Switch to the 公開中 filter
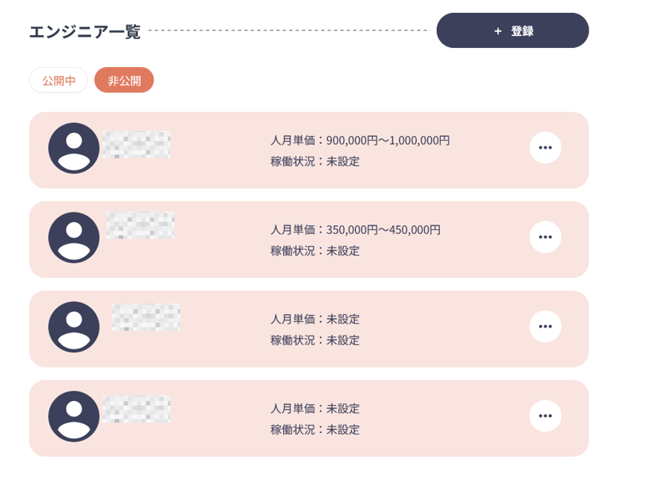The width and height of the screenshot is (647, 477). pos(58,80)
